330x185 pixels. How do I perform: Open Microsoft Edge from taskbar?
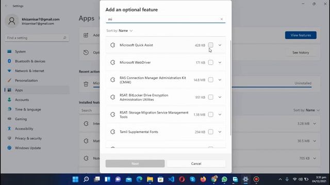139,179
